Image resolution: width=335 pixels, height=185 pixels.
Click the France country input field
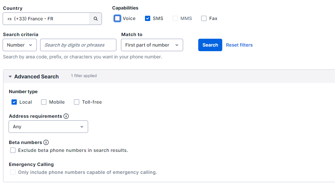point(46,19)
